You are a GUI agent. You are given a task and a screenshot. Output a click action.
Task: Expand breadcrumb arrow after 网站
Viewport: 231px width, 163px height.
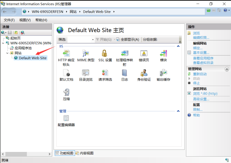click(80, 12)
